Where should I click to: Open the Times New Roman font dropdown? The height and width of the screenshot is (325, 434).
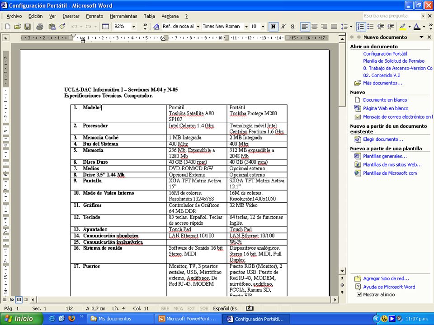(246, 27)
